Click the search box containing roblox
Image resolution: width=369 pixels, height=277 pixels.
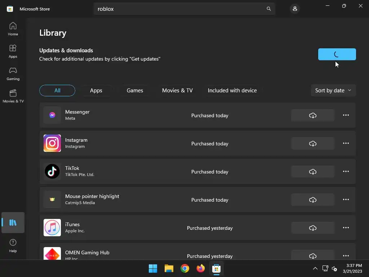[x=184, y=9]
